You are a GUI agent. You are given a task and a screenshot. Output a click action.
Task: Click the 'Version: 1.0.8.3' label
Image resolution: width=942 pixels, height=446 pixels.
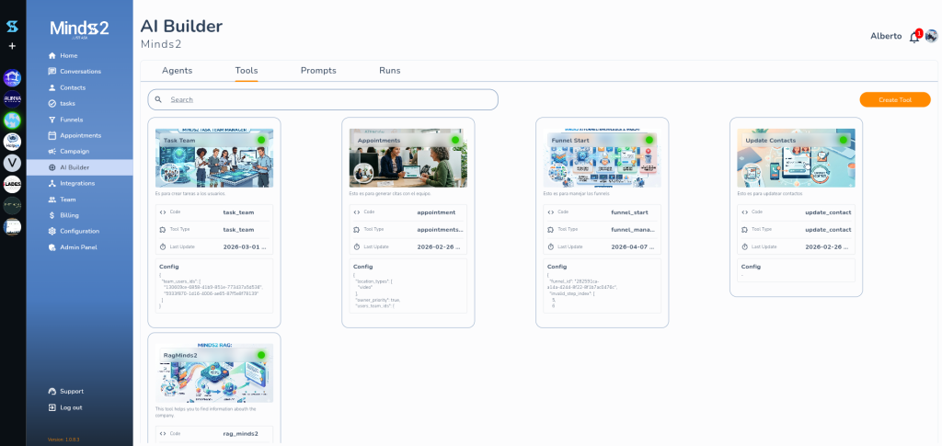(x=63, y=440)
